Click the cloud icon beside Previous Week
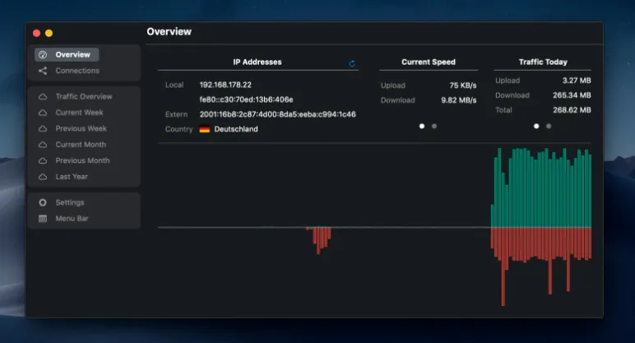 pos(43,128)
